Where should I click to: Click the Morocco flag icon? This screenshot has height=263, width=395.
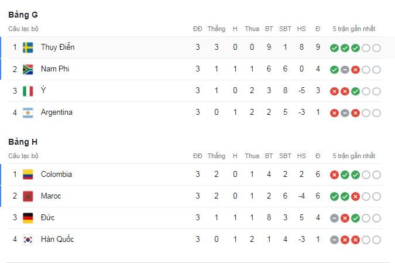coord(28,196)
